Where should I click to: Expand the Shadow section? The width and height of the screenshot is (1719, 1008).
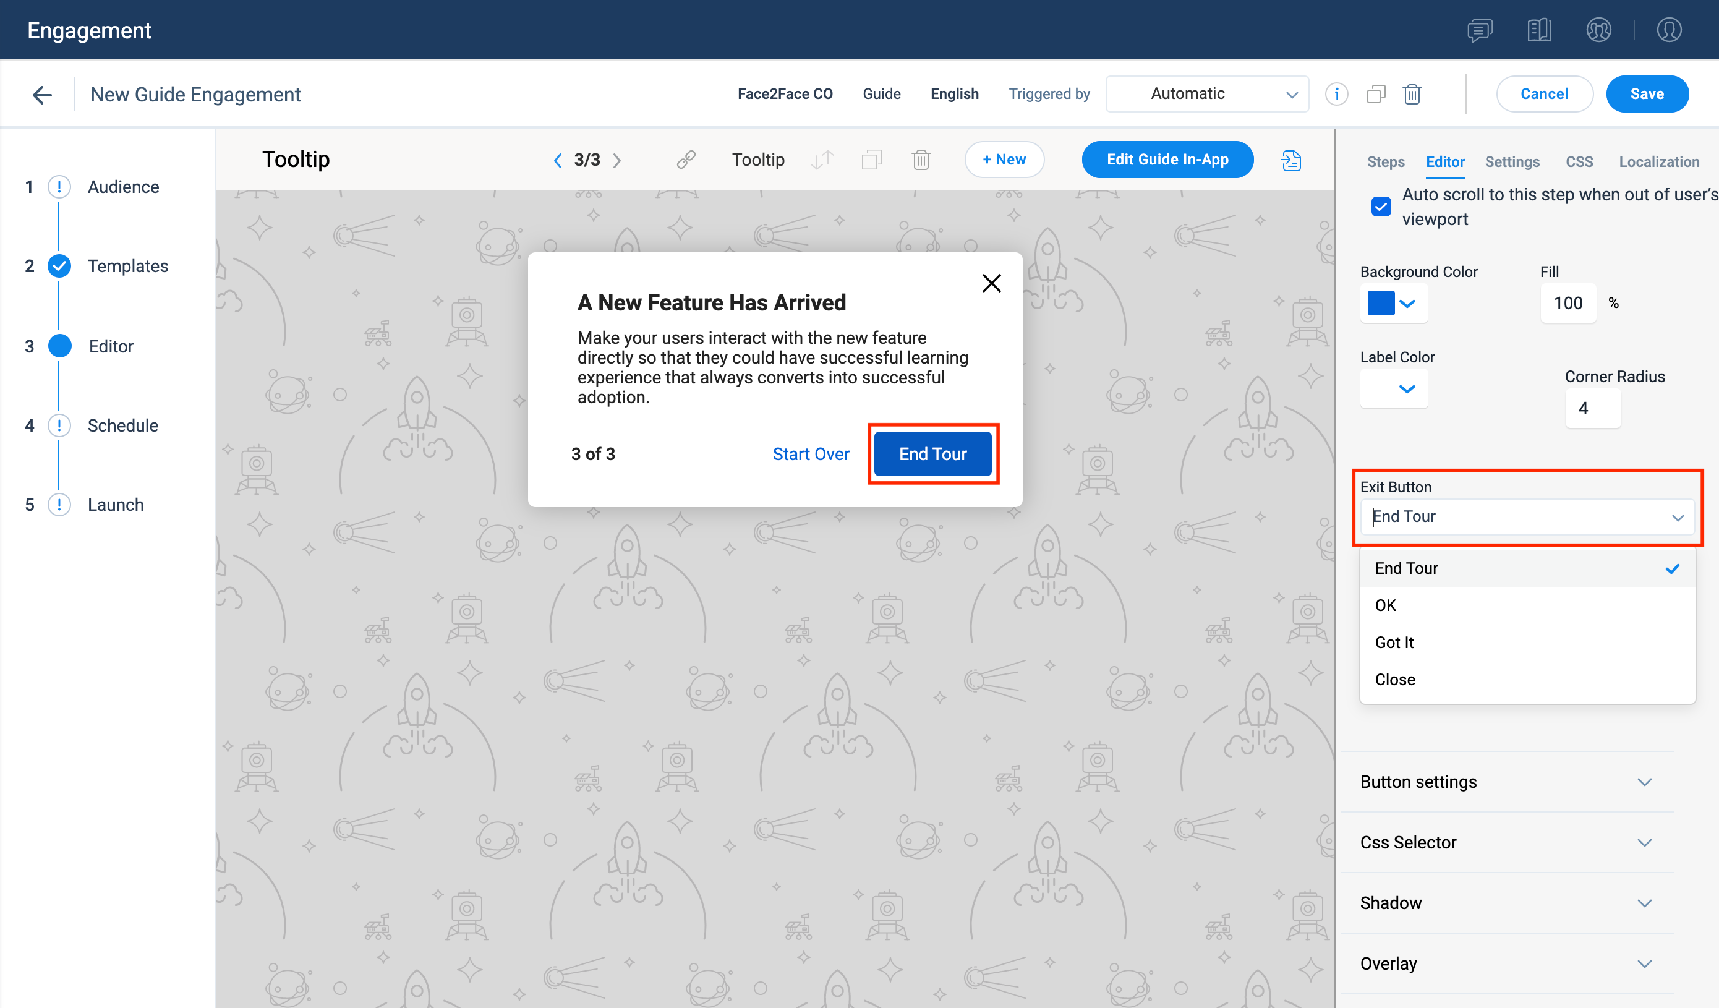1508,903
